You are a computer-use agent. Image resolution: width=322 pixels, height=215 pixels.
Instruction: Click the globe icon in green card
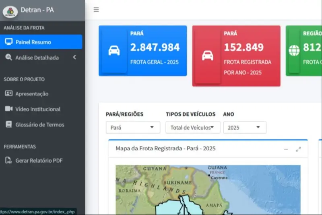point(294,51)
